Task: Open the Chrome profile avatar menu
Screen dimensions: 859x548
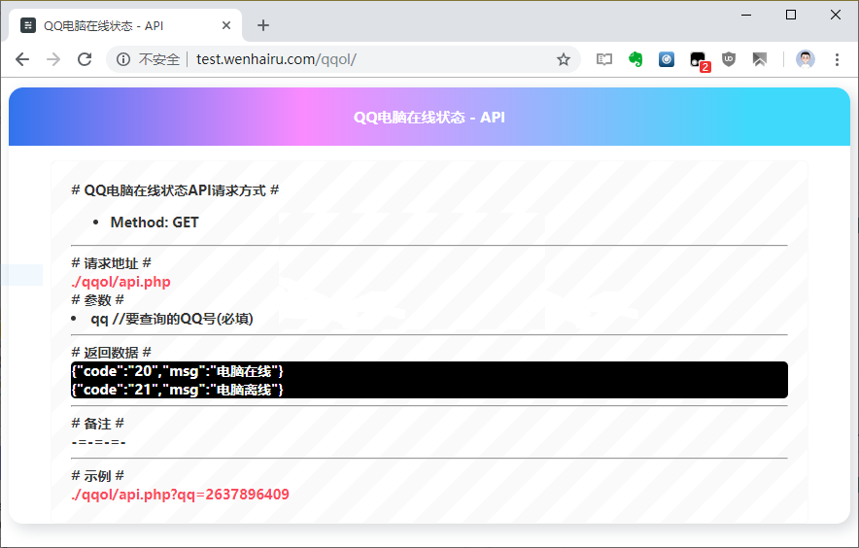Action: (x=806, y=59)
